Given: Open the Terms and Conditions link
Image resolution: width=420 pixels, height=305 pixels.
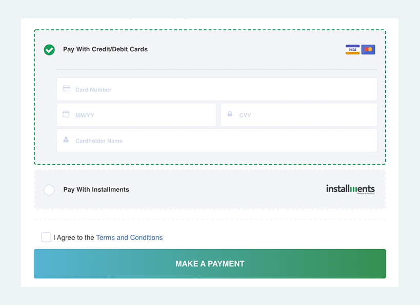Looking at the screenshot, I should [129, 237].
